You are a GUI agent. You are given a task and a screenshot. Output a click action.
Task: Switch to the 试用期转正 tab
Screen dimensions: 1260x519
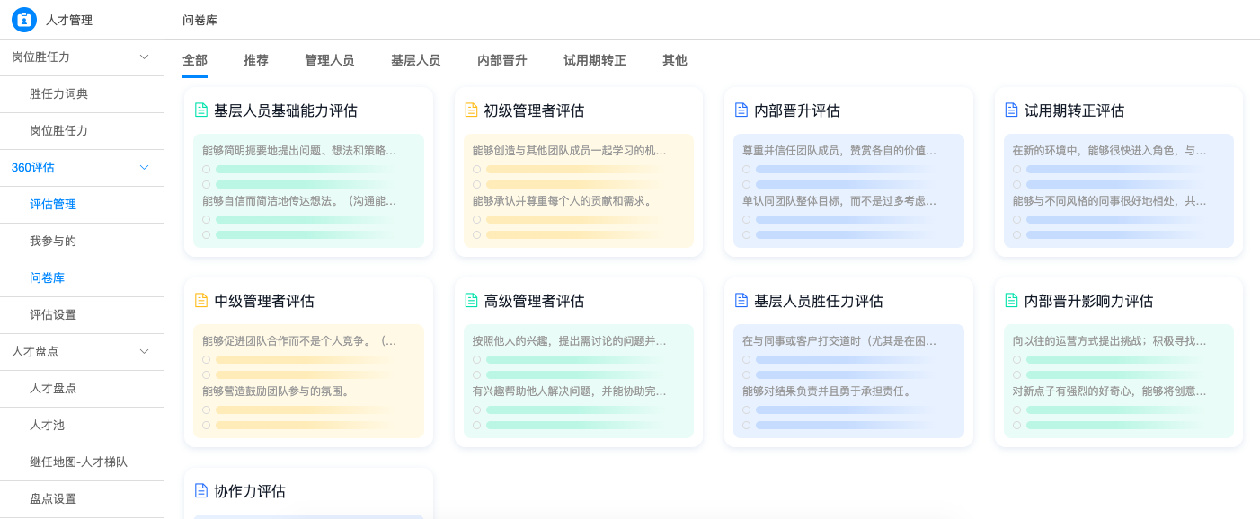pos(595,60)
